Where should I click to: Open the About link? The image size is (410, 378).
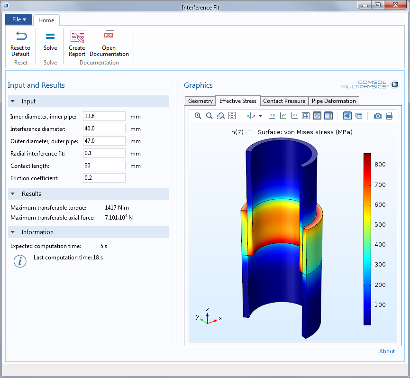click(x=387, y=351)
